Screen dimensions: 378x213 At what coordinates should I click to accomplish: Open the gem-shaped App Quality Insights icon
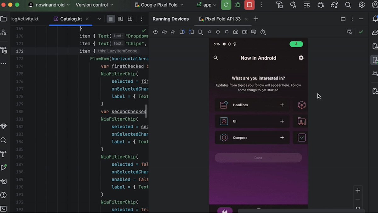pyautogui.click(x=3, y=126)
